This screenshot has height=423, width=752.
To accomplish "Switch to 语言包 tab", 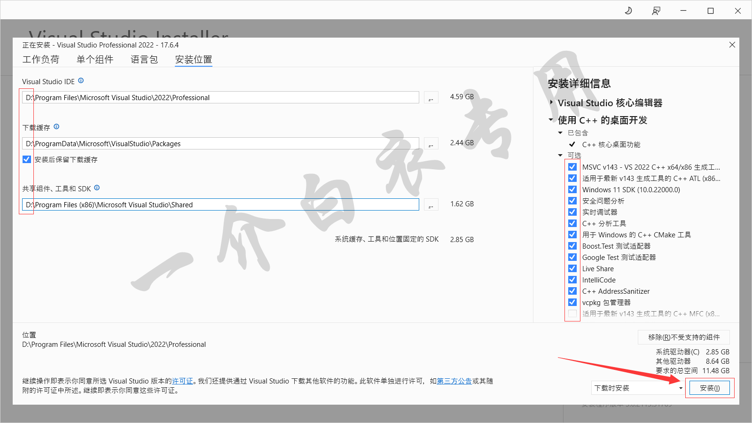I will (x=144, y=59).
